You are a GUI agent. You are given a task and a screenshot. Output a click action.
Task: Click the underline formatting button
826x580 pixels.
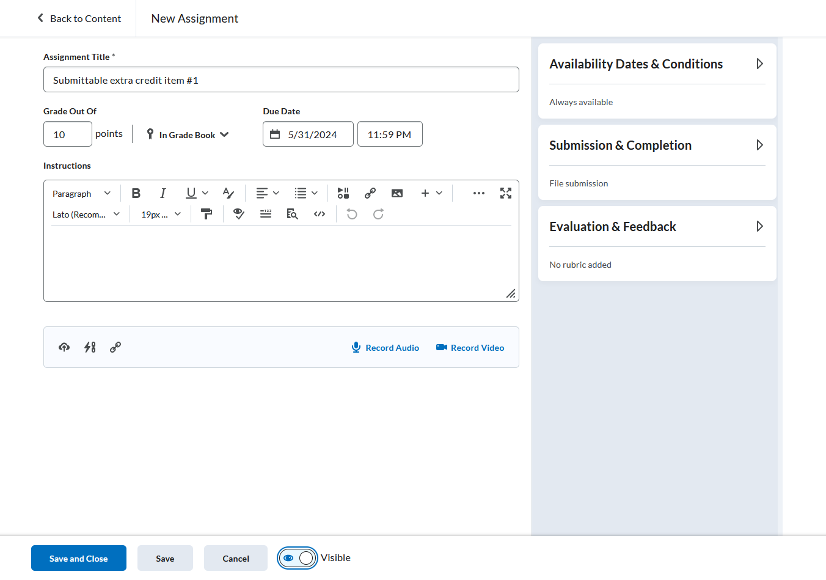[191, 193]
